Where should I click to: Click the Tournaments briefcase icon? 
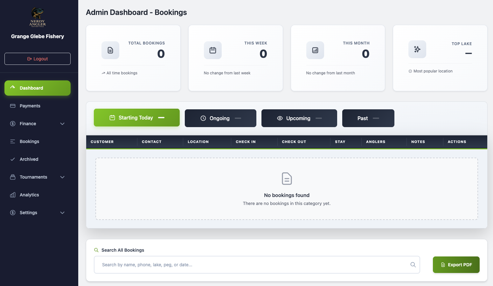[12, 177]
